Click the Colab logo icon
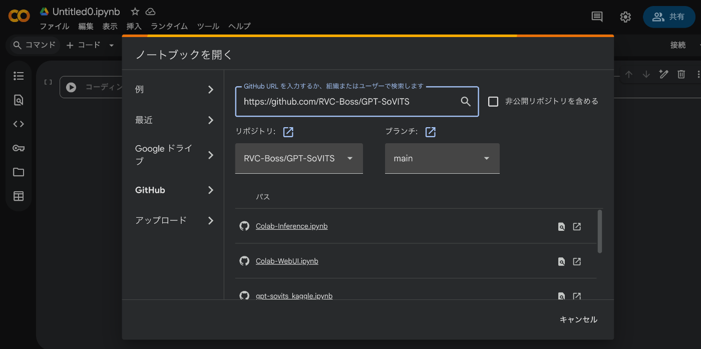This screenshot has width=701, height=349. 19,17
